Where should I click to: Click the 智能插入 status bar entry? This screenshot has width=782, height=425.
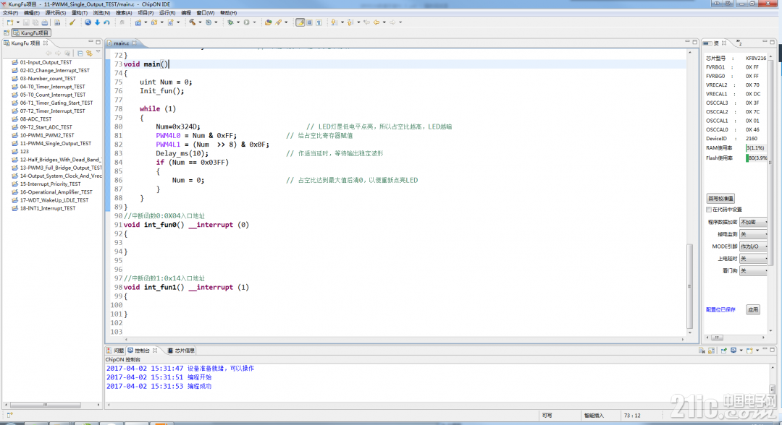[594, 416]
